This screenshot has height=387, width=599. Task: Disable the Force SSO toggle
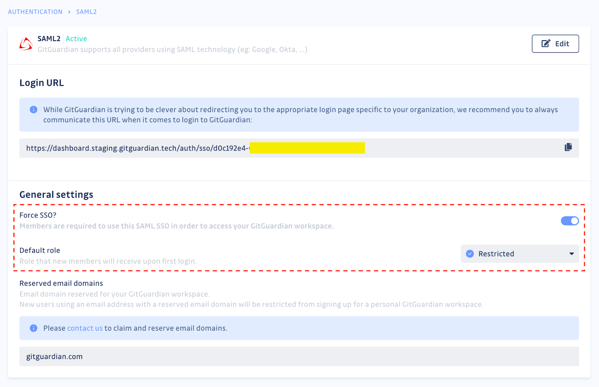(x=569, y=221)
